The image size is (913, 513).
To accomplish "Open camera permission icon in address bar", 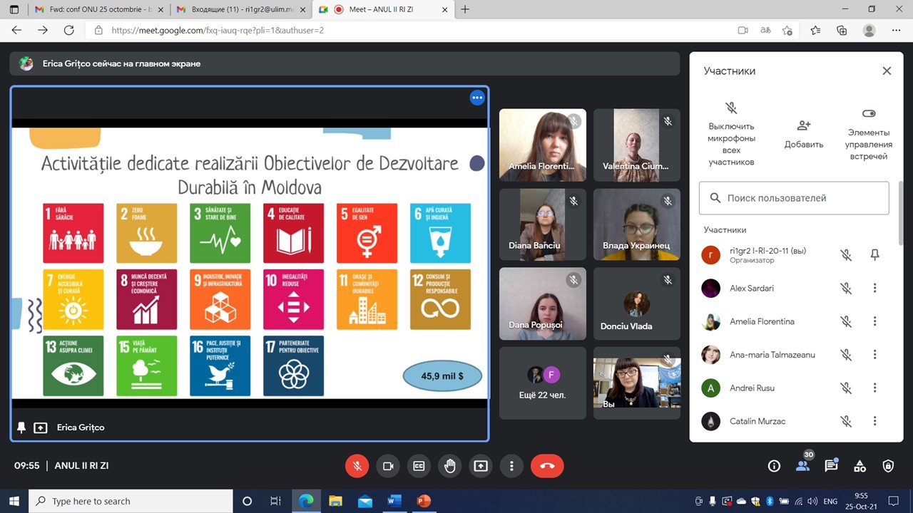I will [x=743, y=30].
